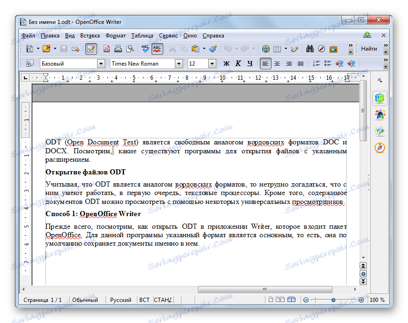Image resolution: width=408 pixels, height=323 pixels.
Task: Open Find & Replace binoculars icon
Action: (x=310, y=49)
